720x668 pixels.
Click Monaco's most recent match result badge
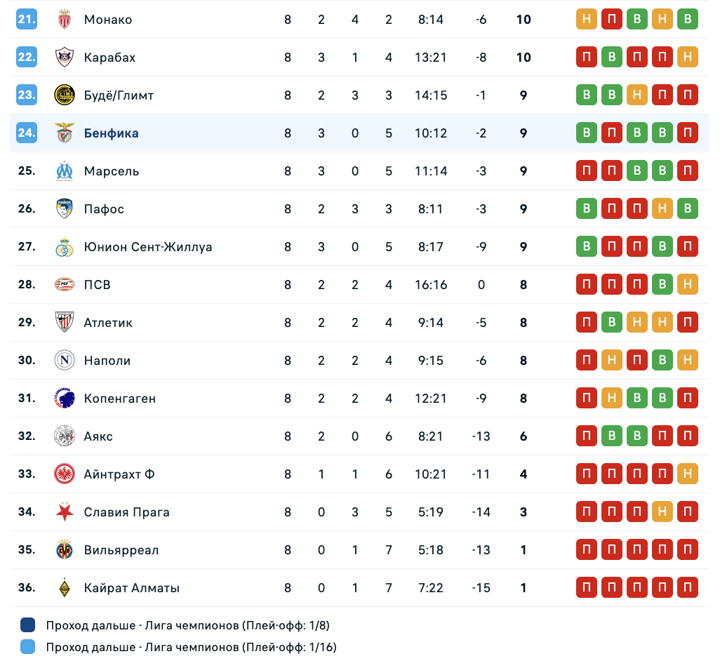688,20
